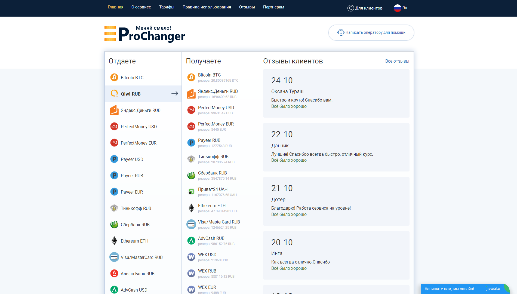Click the Ethereum diamond icon under Отдаете
The width and height of the screenshot is (517, 294).
(x=114, y=241)
